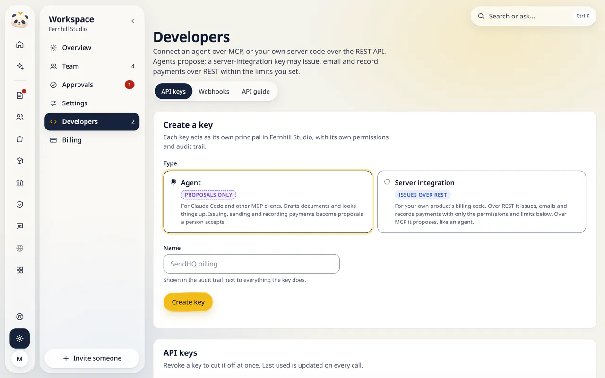Open the shopping bag icon

tap(20, 139)
